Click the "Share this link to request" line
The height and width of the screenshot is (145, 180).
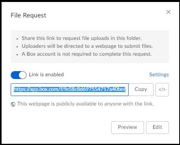coord(81,38)
